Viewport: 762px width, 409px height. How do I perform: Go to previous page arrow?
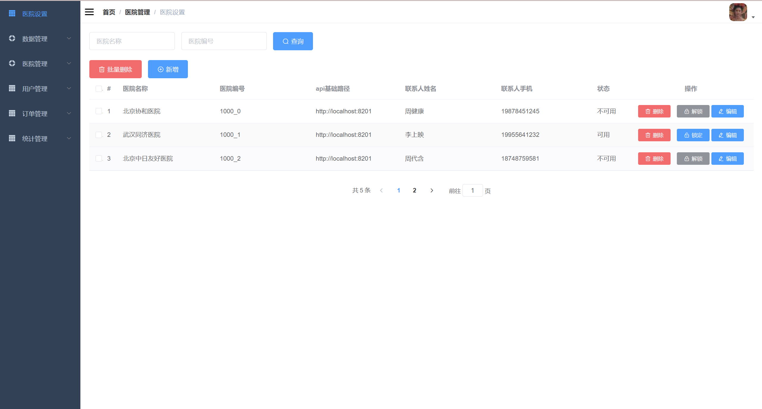point(381,190)
